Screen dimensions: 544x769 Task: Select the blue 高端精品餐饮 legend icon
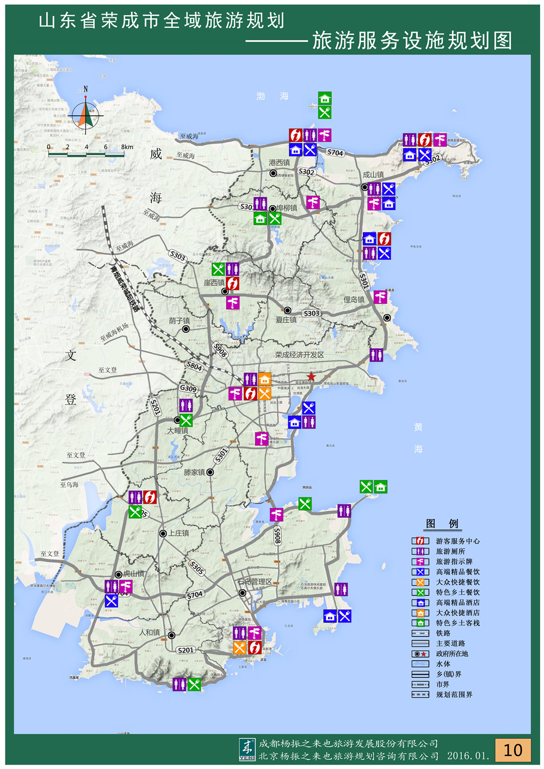point(420,572)
